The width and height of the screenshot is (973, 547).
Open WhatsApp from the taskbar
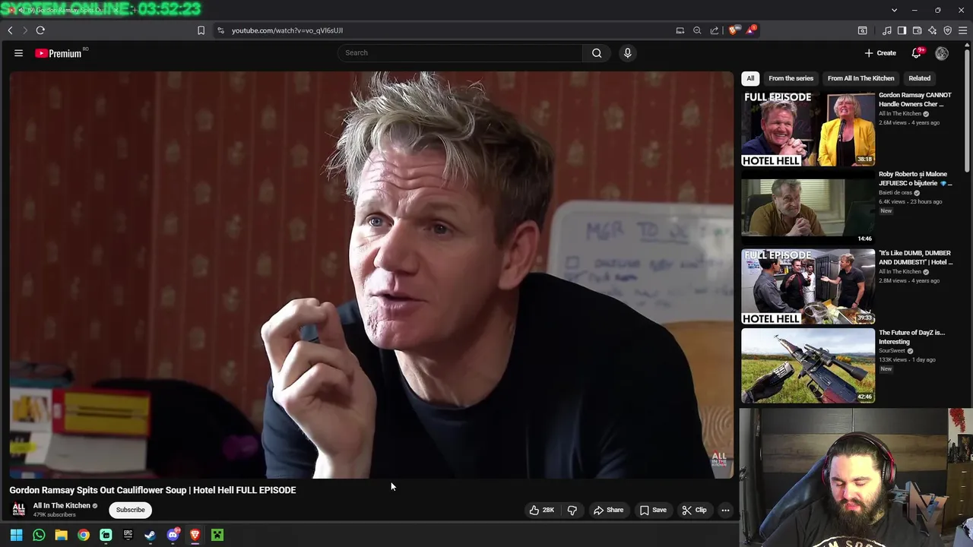(39, 535)
